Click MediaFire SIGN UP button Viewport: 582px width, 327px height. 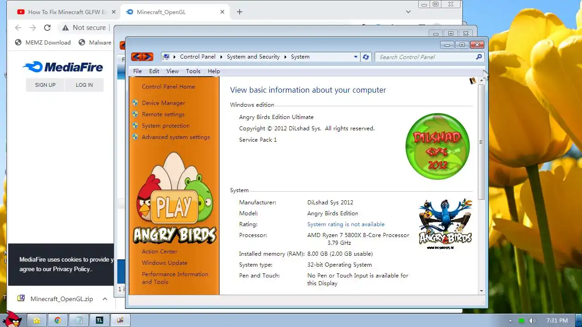click(x=45, y=85)
